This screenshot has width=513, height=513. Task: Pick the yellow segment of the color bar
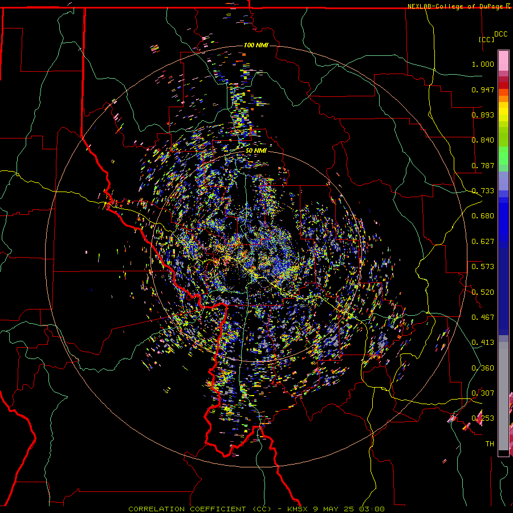click(x=503, y=112)
